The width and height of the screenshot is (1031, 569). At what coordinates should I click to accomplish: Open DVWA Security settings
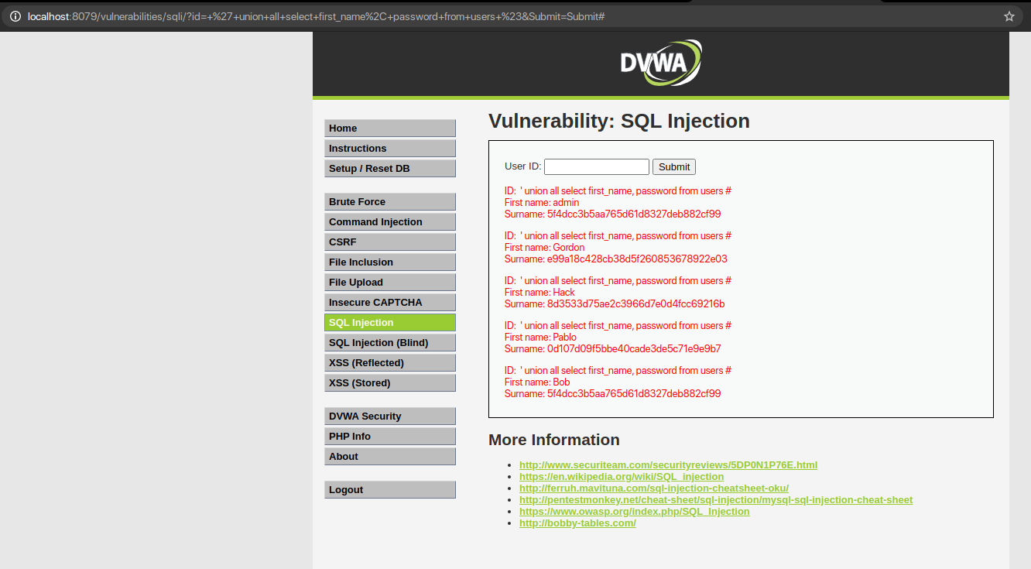(390, 416)
